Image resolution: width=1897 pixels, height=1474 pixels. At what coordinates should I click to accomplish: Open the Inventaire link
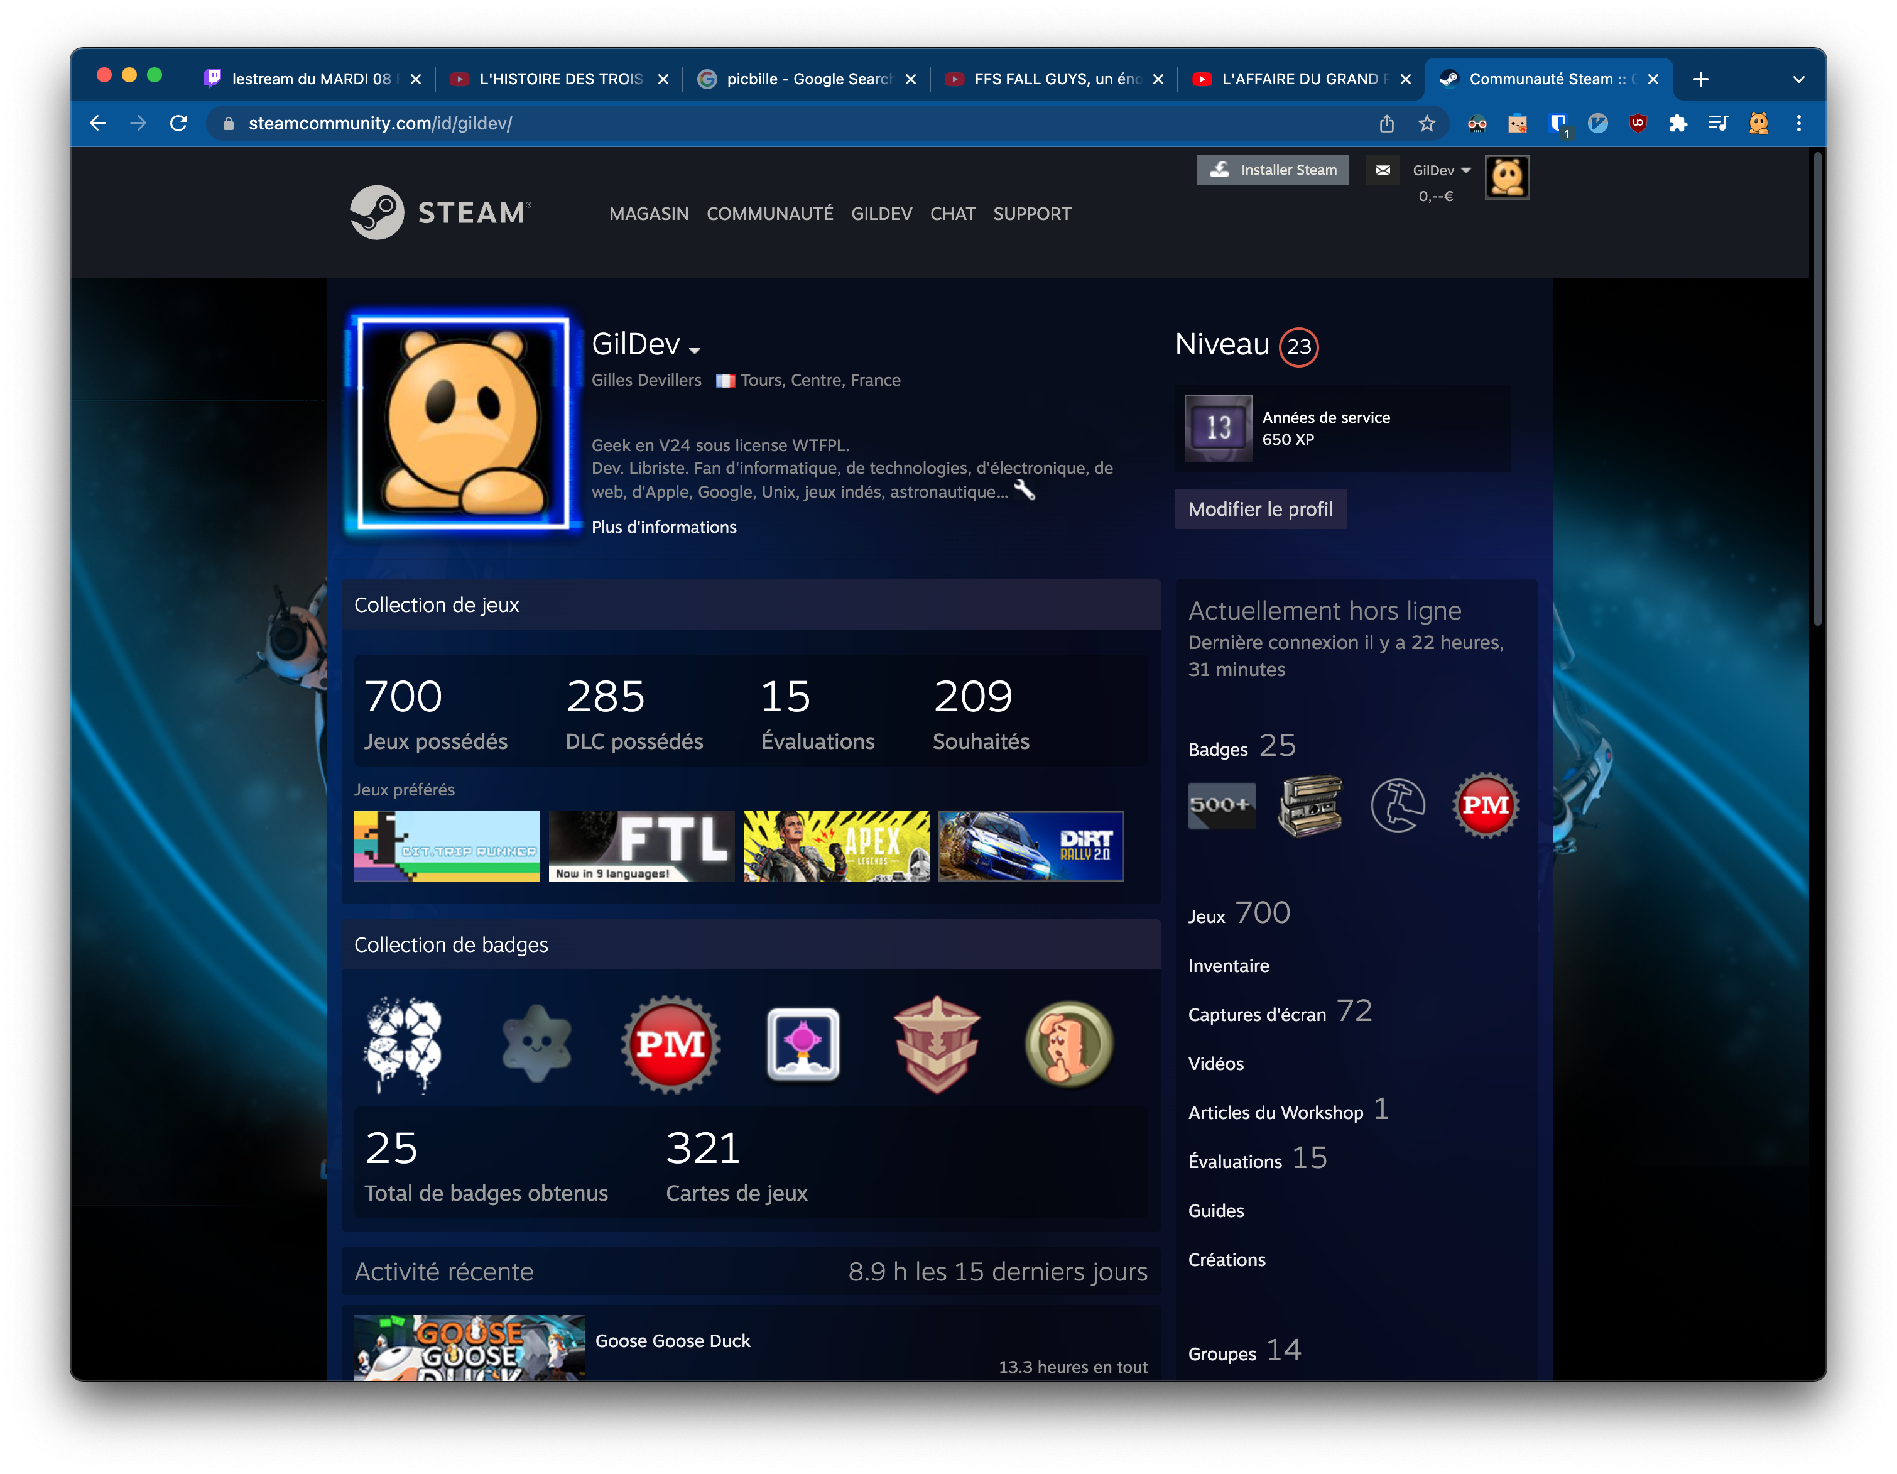pos(1228,965)
